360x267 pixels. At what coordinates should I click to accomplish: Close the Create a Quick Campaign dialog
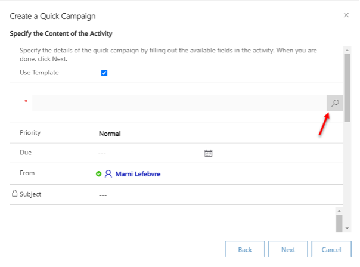pyautogui.click(x=346, y=14)
